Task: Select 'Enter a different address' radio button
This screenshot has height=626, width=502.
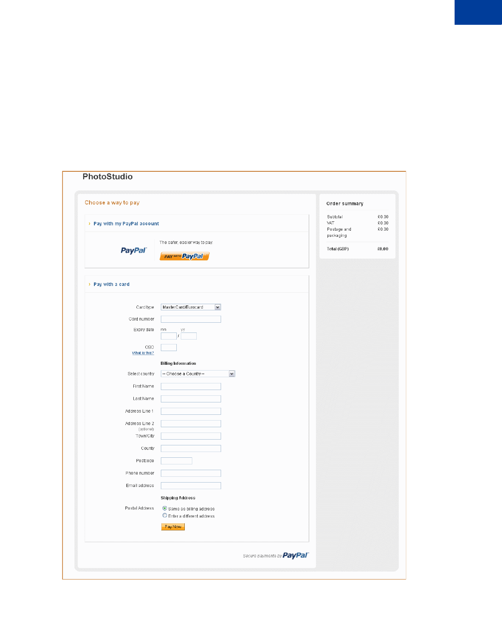Action: [165, 516]
